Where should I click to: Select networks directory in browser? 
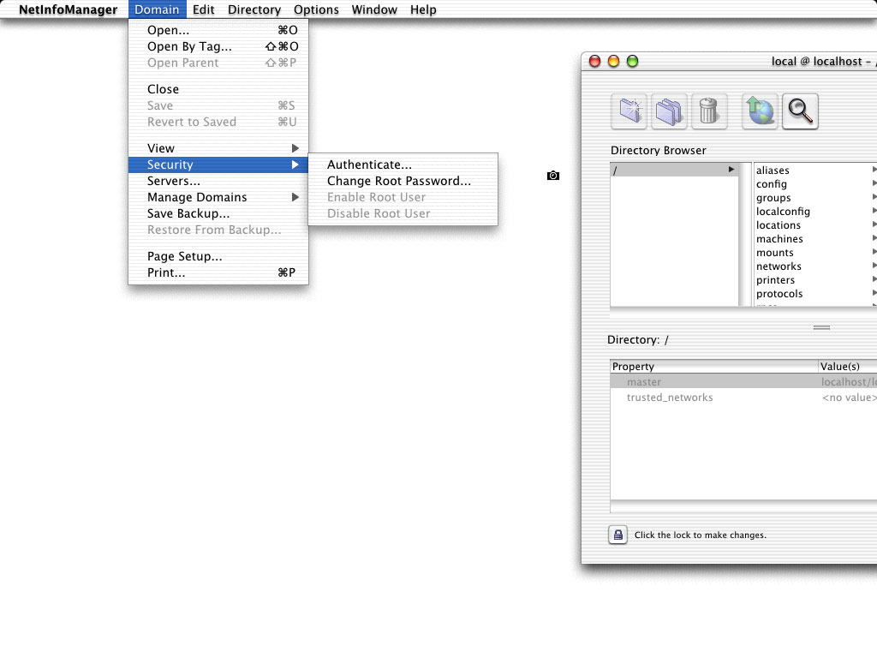tap(815, 266)
